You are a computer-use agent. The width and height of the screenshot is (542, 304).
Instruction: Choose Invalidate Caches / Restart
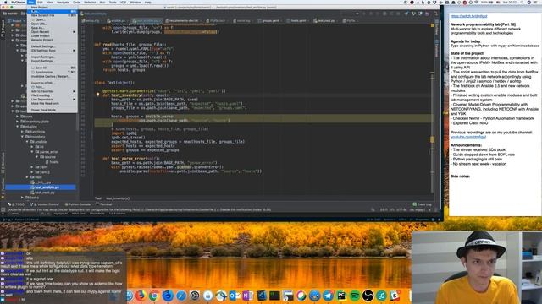pyautogui.click(x=53, y=76)
